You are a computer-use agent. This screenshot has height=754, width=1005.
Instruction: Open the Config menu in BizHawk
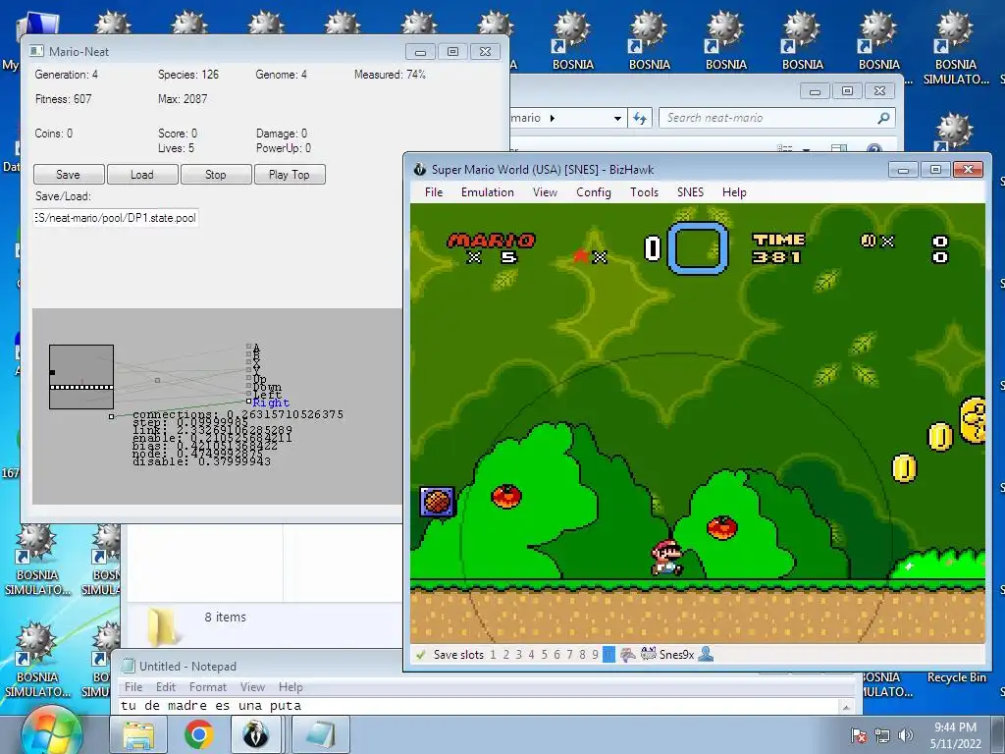click(594, 192)
